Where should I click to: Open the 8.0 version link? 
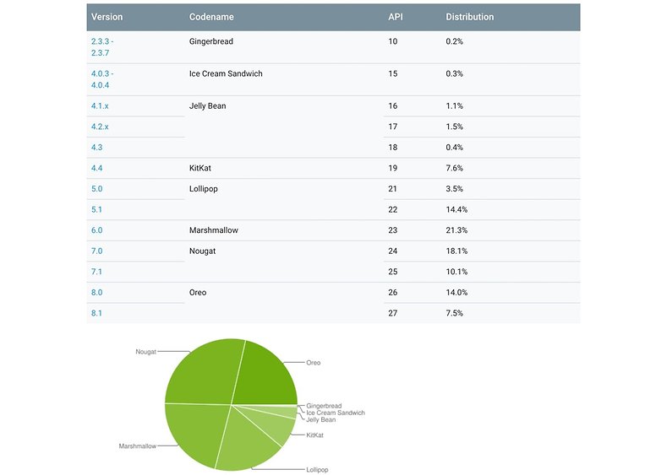tap(97, 293)
